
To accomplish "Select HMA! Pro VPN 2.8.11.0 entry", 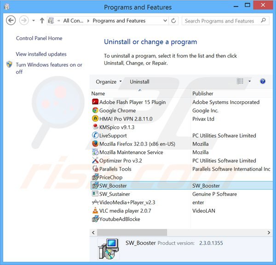I will click(126, 119).
